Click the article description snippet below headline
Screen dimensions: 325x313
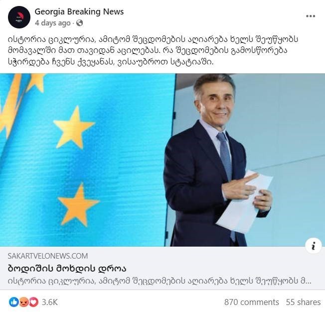click(160, 281)
